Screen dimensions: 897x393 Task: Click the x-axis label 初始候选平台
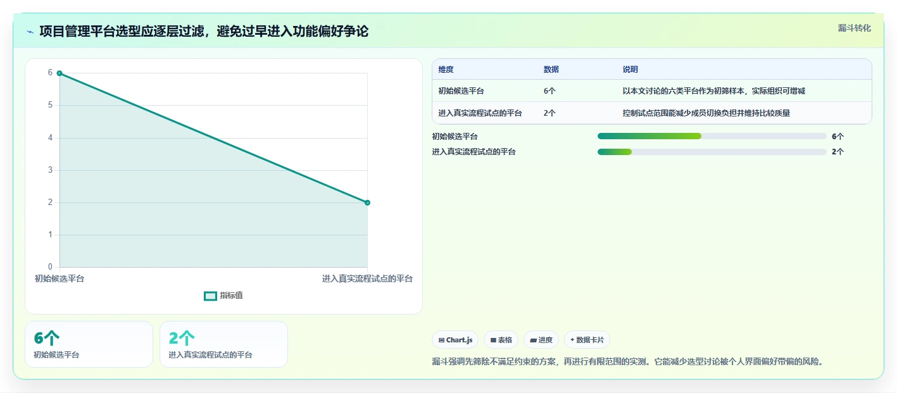coord(60,278)
